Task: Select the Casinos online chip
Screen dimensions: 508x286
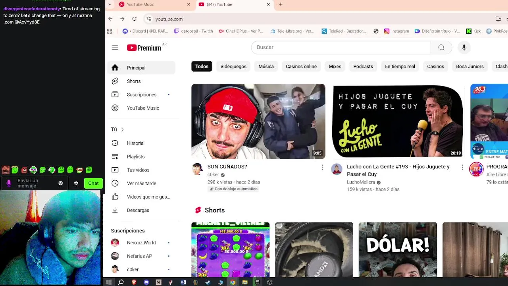Action: [301, 66]
